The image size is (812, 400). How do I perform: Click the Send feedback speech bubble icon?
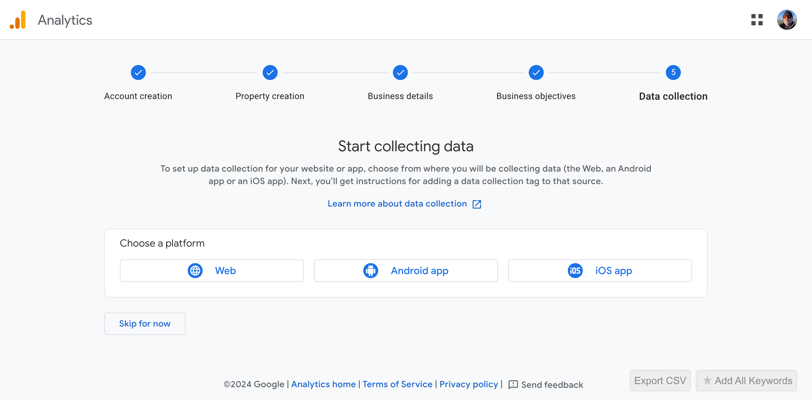[513, 385]
